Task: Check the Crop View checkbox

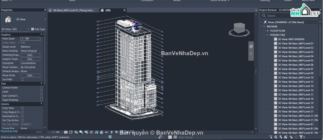Action: [22, 108]
